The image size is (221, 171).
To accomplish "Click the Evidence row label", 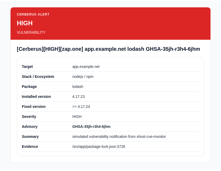I will pos(30,147).
